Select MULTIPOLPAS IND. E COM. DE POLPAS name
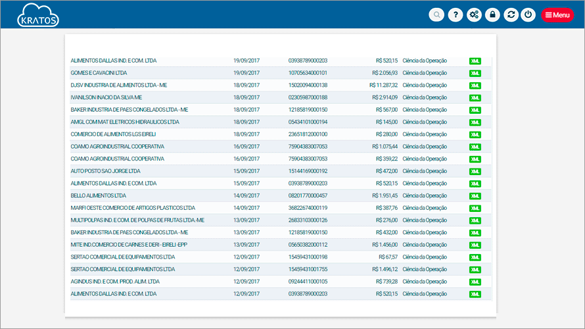 click(137, 220)
